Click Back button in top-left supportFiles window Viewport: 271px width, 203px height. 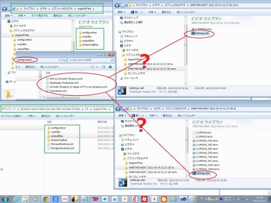click(x=5, y=9)
